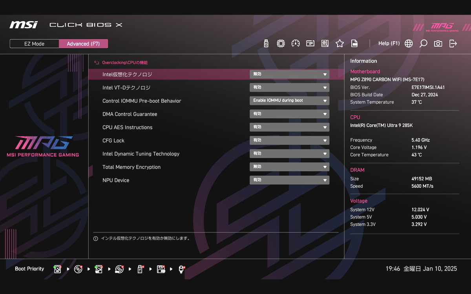This screenshot has height=294, width=471.
Task: Open Intel Dynamic Tuning Technology dropdown
Action: pyautogui.click(x=289, y=154)
